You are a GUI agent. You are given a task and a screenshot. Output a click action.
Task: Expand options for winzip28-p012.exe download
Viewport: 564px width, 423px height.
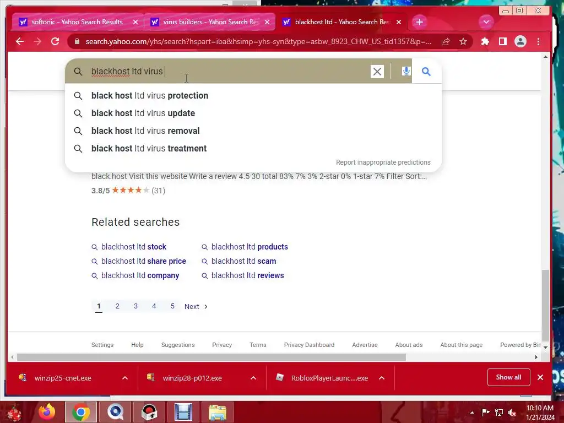(x=253, y=378)
